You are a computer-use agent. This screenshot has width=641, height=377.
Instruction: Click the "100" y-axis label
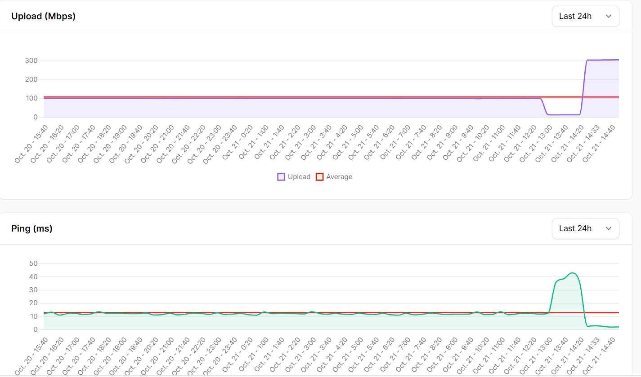[32, 98]
